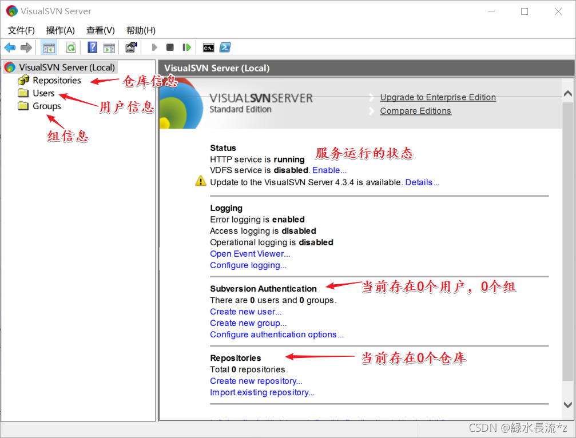Select Repositories in the tree

tap(57, 80)
